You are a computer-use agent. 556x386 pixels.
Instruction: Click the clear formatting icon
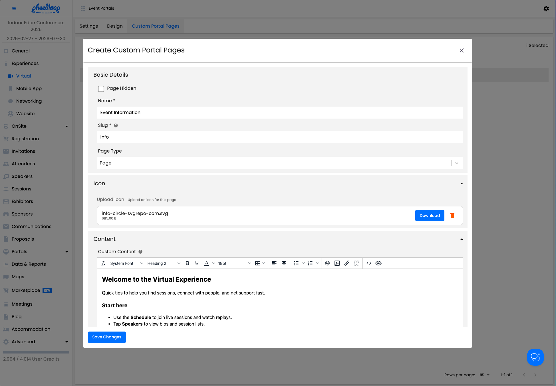tap(103, 263)
